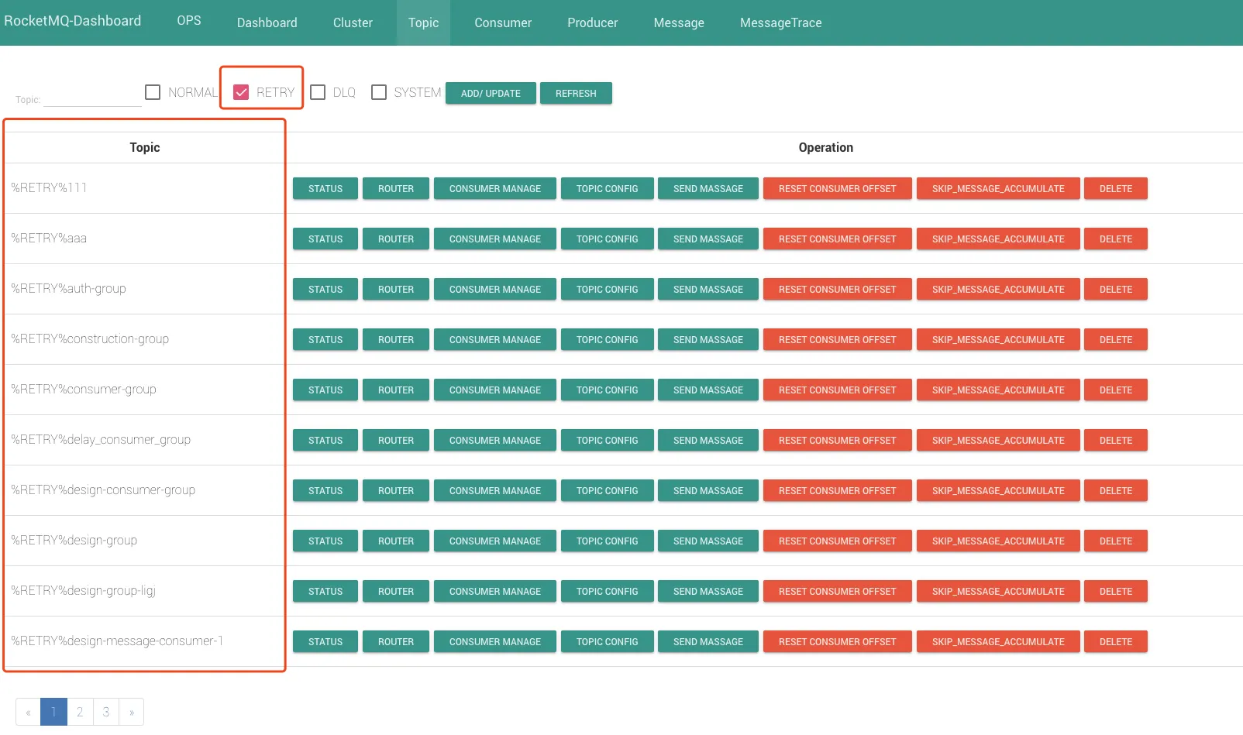
Task: Click STATUS for %RETRY%111 topic
Action: tap(325, 188)
